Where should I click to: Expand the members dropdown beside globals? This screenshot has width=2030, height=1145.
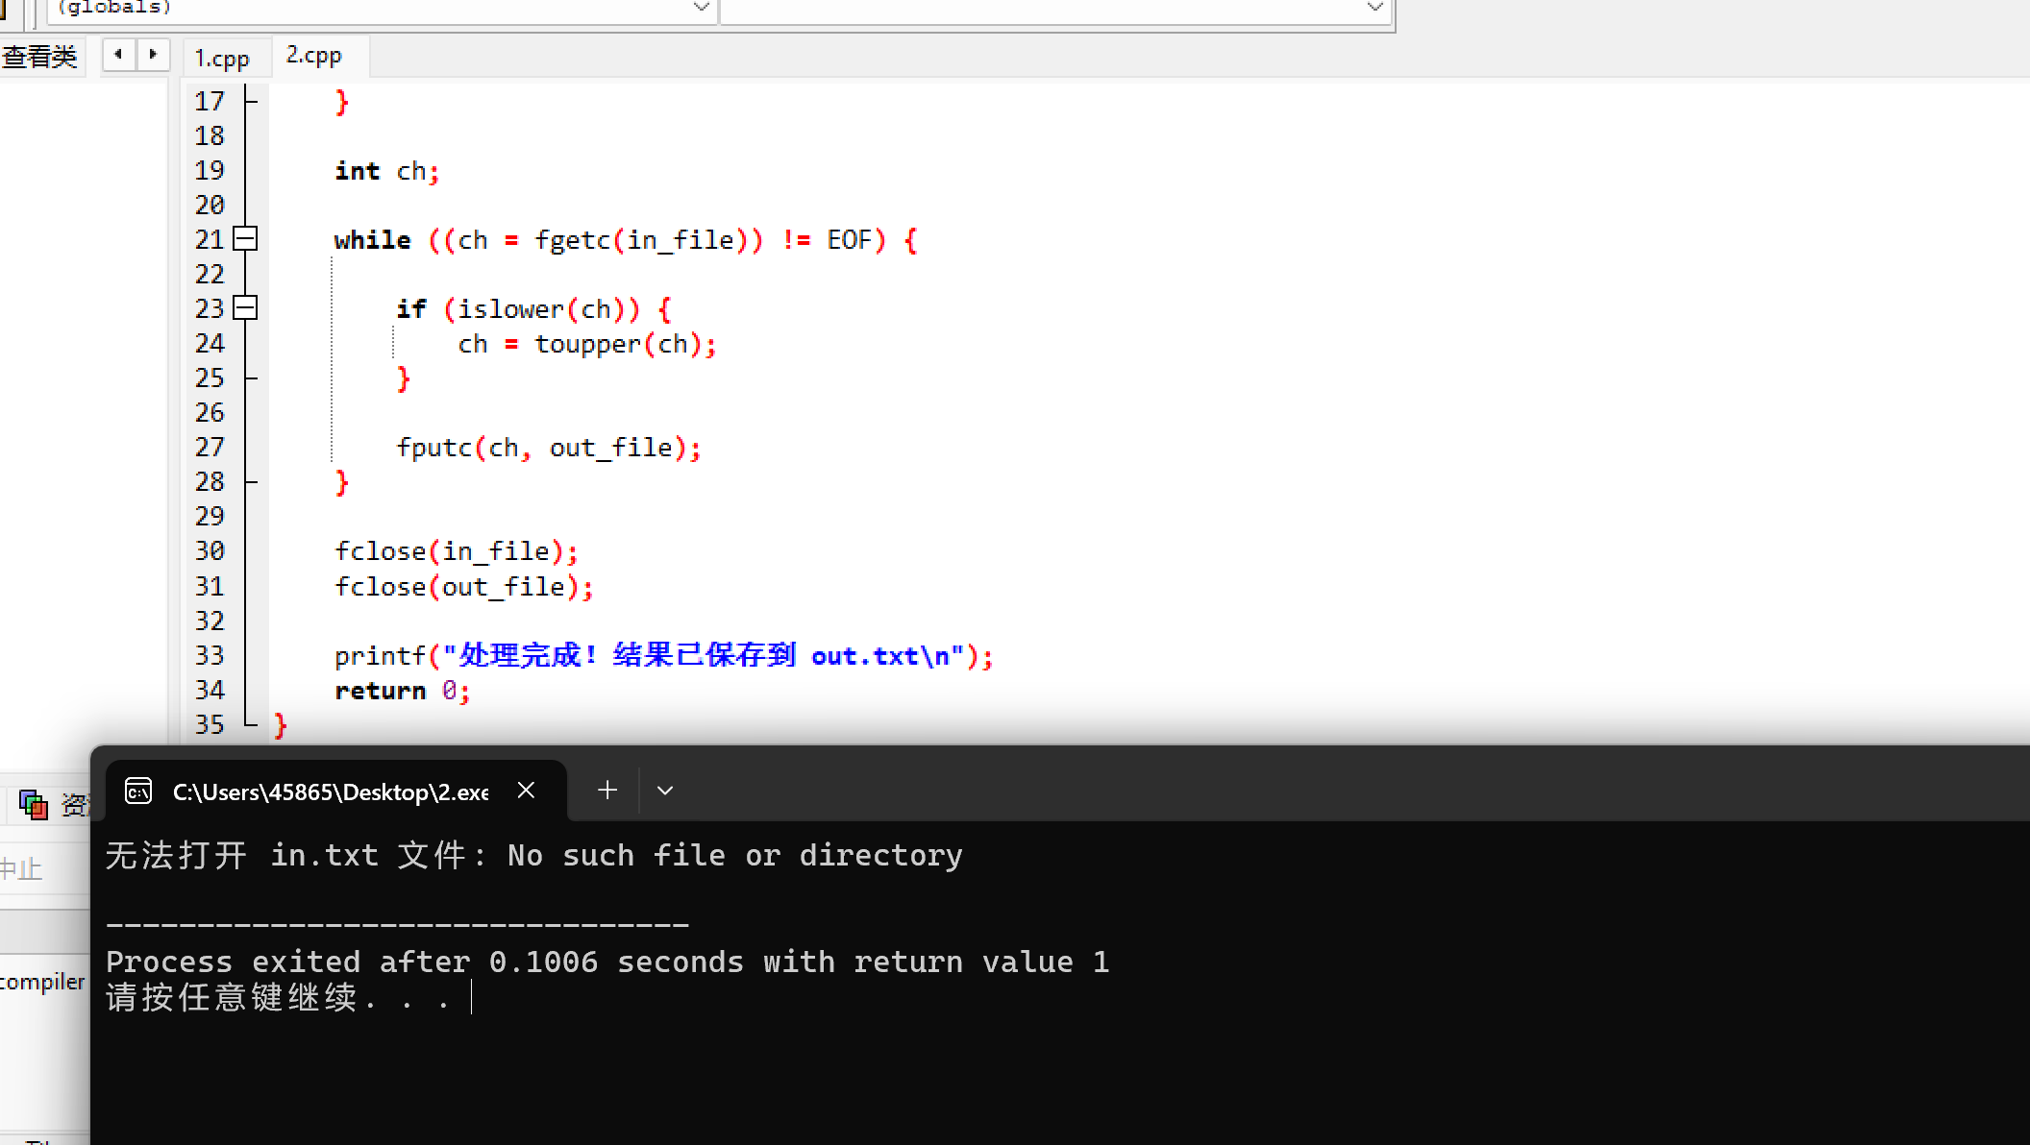click(x=1374, y=9)
